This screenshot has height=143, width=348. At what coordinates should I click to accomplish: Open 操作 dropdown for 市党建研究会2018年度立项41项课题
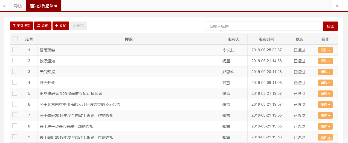(x=325, y=94)
